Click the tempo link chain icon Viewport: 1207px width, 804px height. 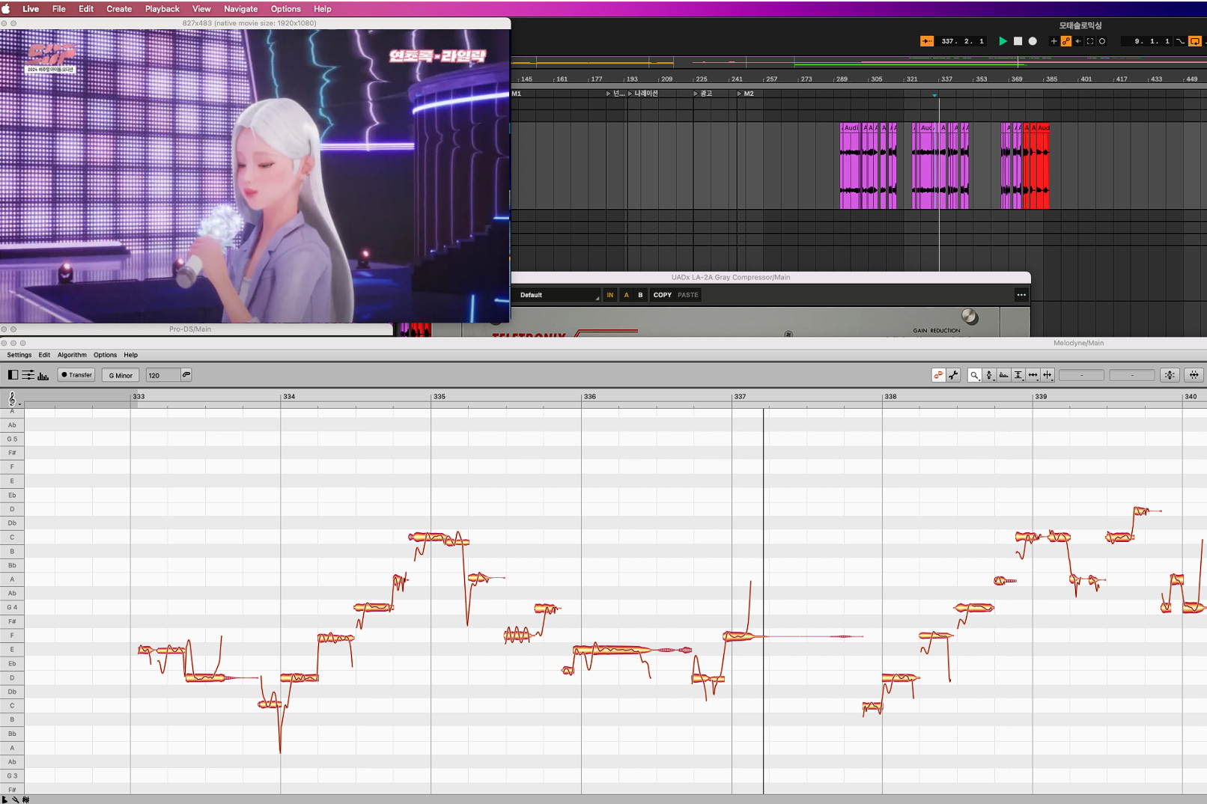(x=186, y=375)
